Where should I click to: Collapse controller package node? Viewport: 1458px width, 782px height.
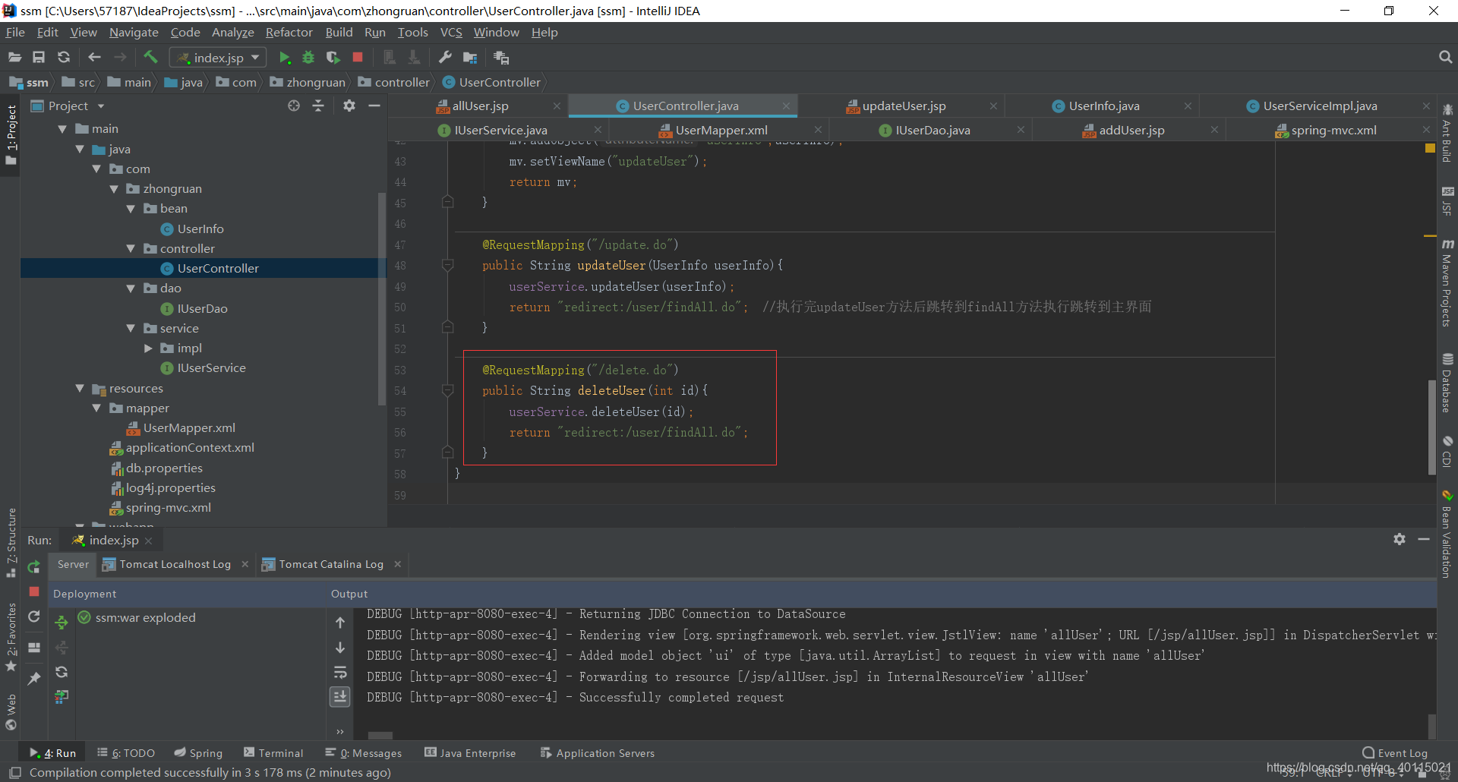pos(131,249)
